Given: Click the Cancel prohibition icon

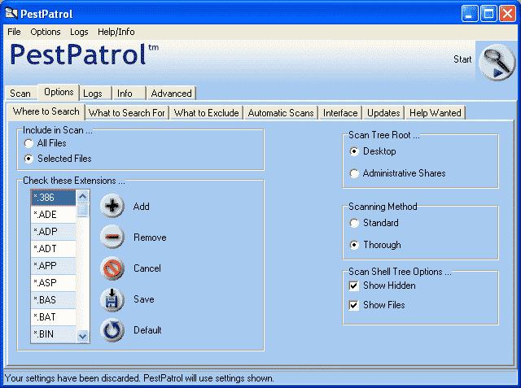Looking at the screenshot, I should pos(112,268).
